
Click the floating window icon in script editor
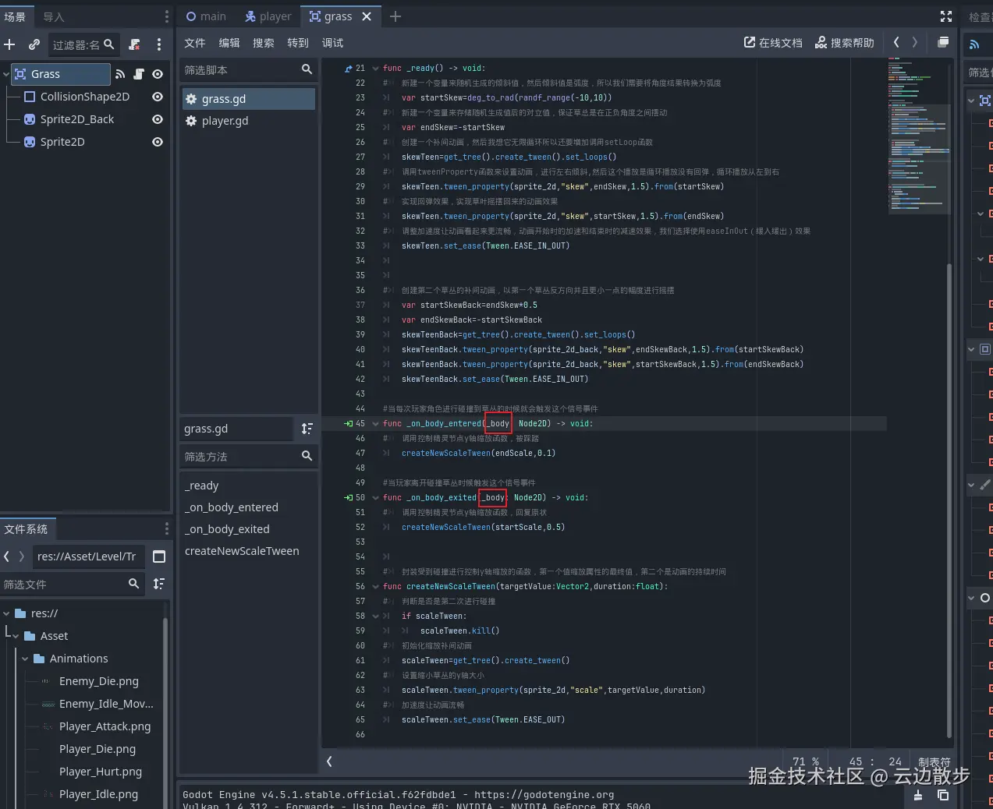943,42
